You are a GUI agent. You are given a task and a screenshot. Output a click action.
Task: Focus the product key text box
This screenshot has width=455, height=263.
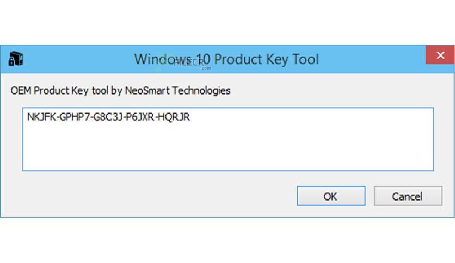click(x=228, y=139)
